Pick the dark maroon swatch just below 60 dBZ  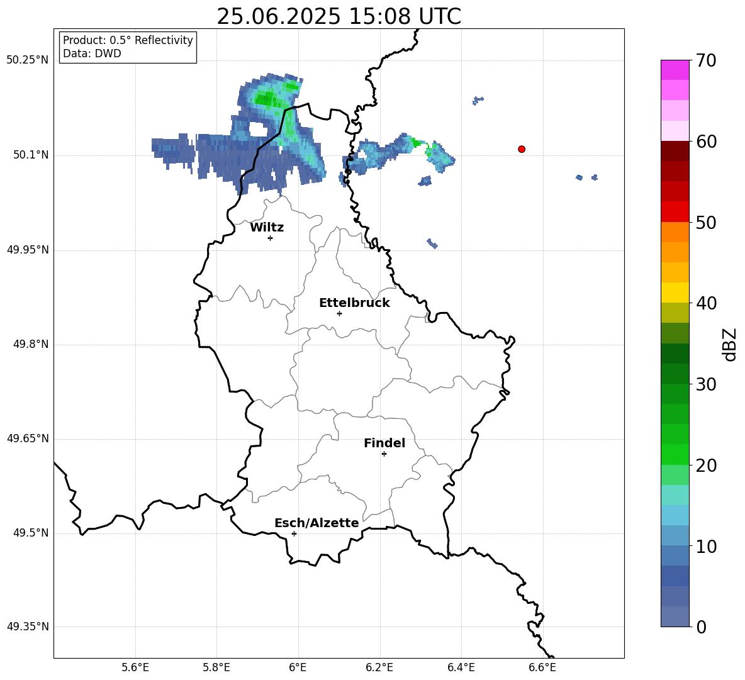pyautogui.click(x=675, y=151)
